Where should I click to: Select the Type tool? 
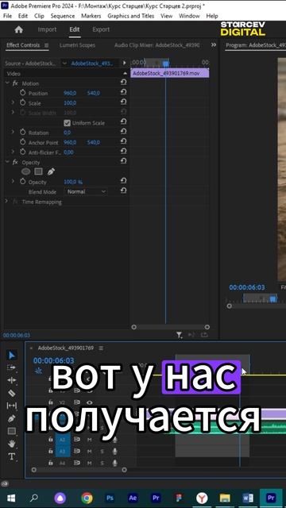point(12,456)
